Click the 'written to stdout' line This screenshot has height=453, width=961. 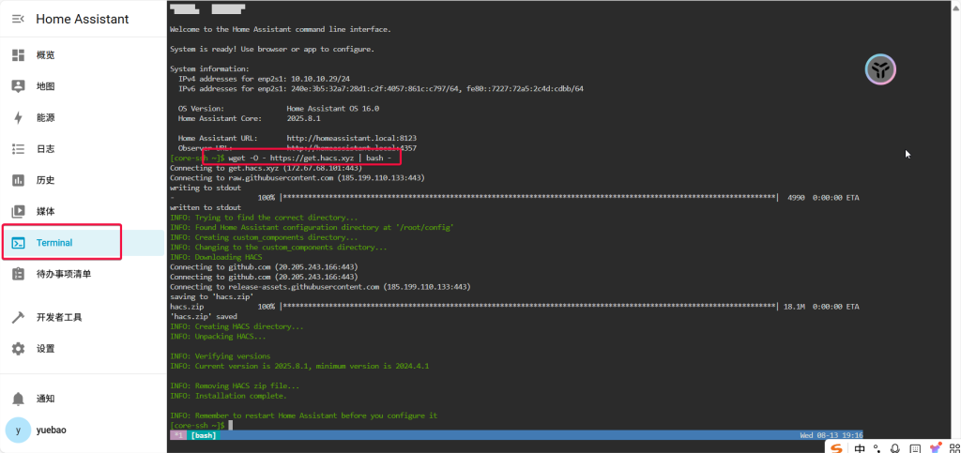[206, 207]
